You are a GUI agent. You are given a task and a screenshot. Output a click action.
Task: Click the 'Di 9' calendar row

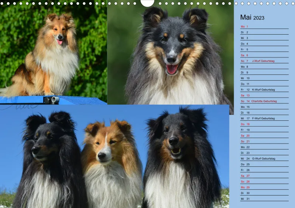[264, 73]
